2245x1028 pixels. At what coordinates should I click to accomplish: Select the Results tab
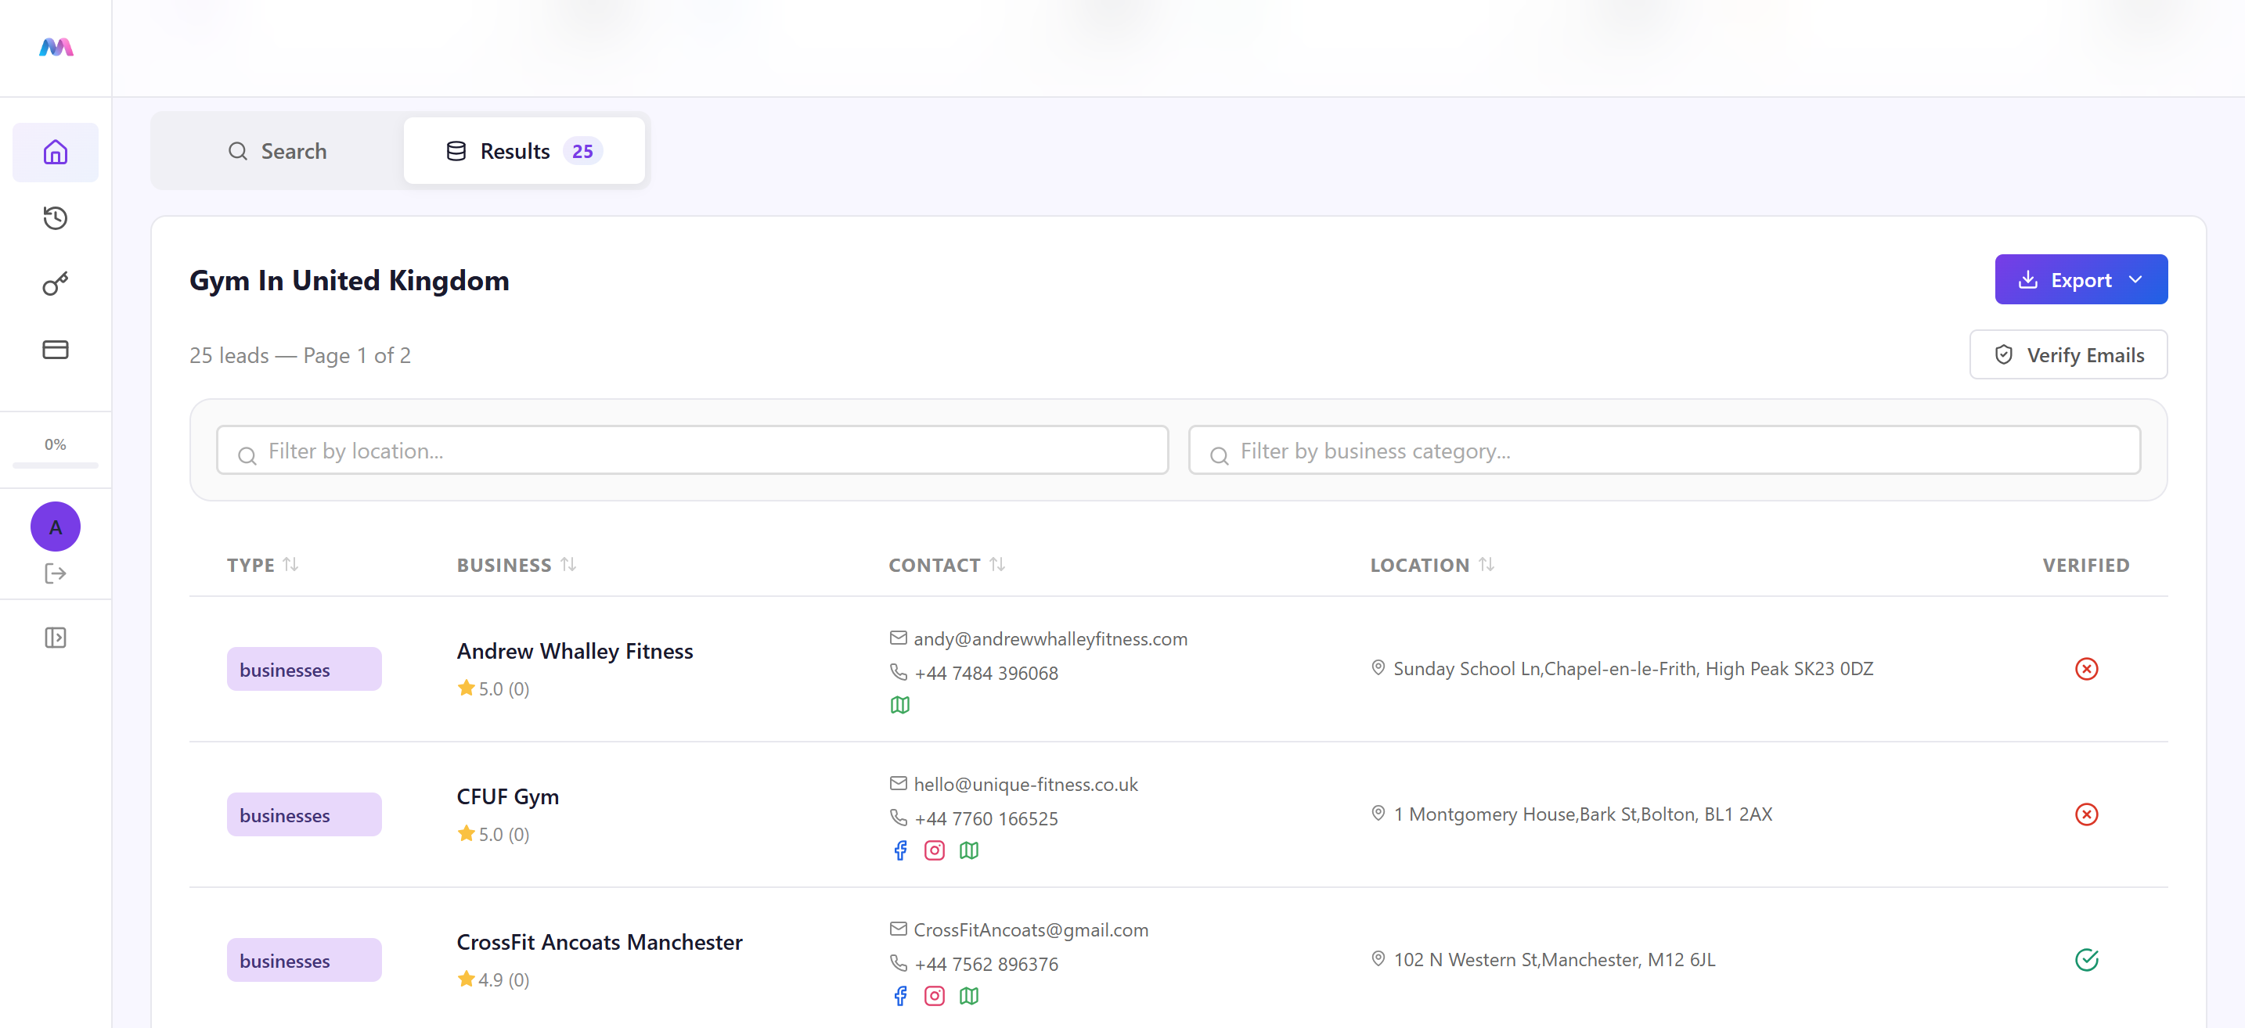click(x=524, y=151)
